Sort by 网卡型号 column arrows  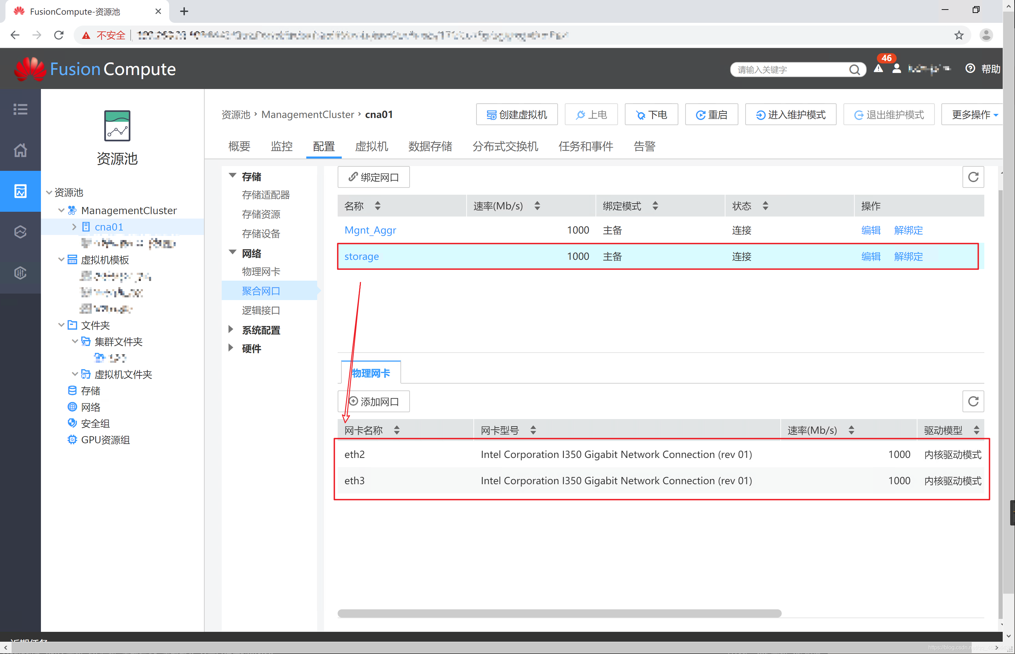click(x=533, y=430)
